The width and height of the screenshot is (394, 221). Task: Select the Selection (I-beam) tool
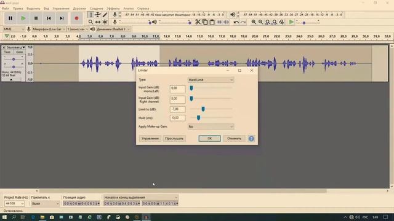(x=90, y=15)
